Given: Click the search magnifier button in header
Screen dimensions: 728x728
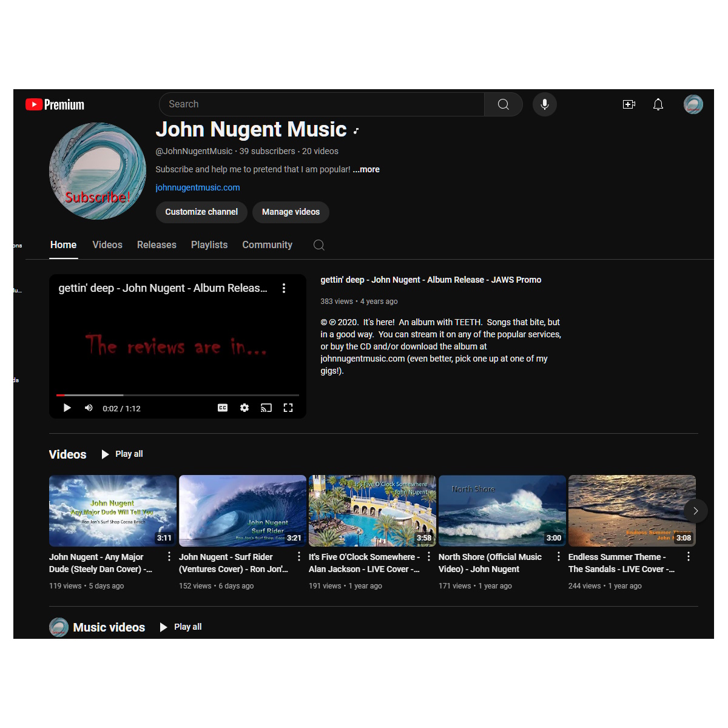Looking at the screenshot, I should click(x=503, y=104).
